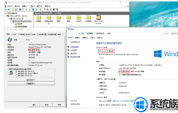Click the search box in System window

tap(174, 34)
